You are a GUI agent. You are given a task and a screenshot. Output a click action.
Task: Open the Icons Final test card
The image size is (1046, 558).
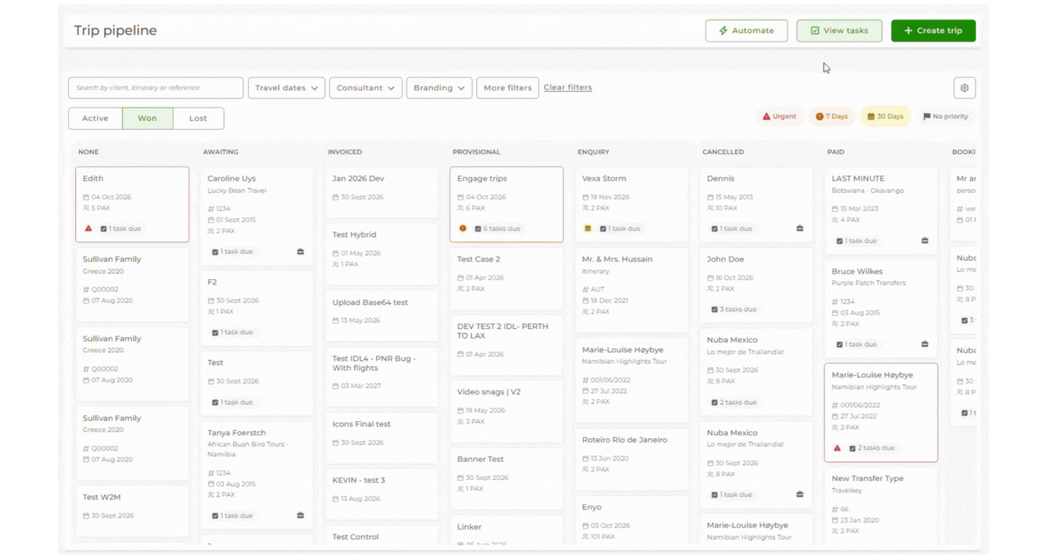pos(381,437)
